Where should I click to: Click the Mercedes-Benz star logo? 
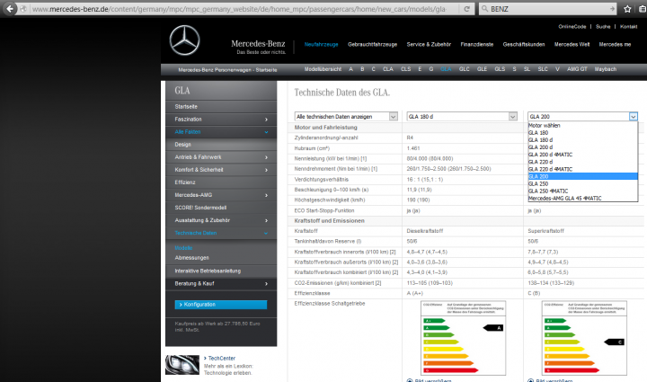184,40
